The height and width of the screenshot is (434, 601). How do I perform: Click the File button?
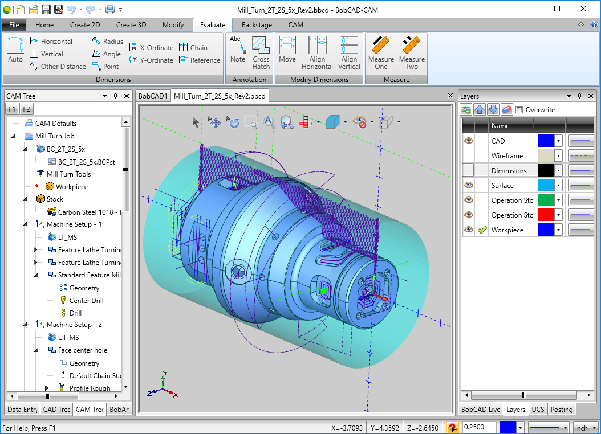[14, 25]
